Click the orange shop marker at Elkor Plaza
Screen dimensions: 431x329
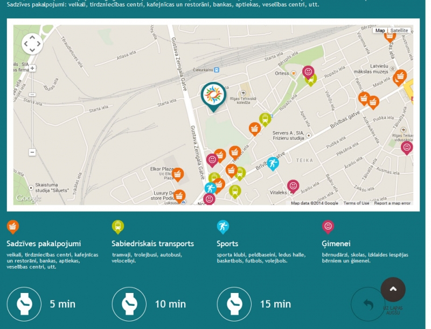coord(178,174)
